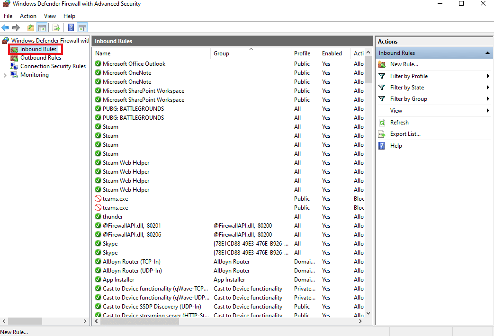
Task: Click the Filter by Group funnel icon
Action: tap(382, 98)
